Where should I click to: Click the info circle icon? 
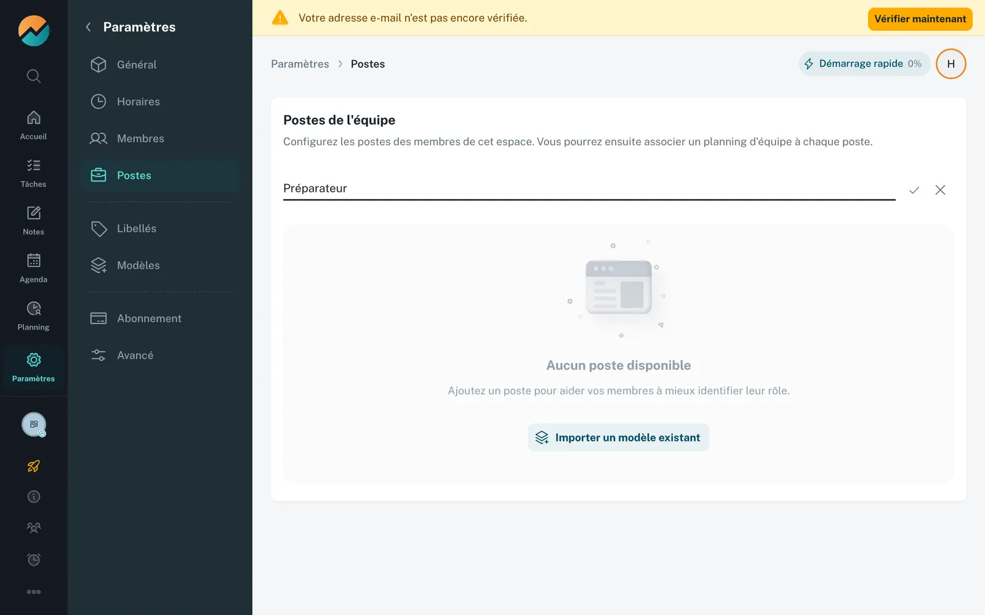34,497
